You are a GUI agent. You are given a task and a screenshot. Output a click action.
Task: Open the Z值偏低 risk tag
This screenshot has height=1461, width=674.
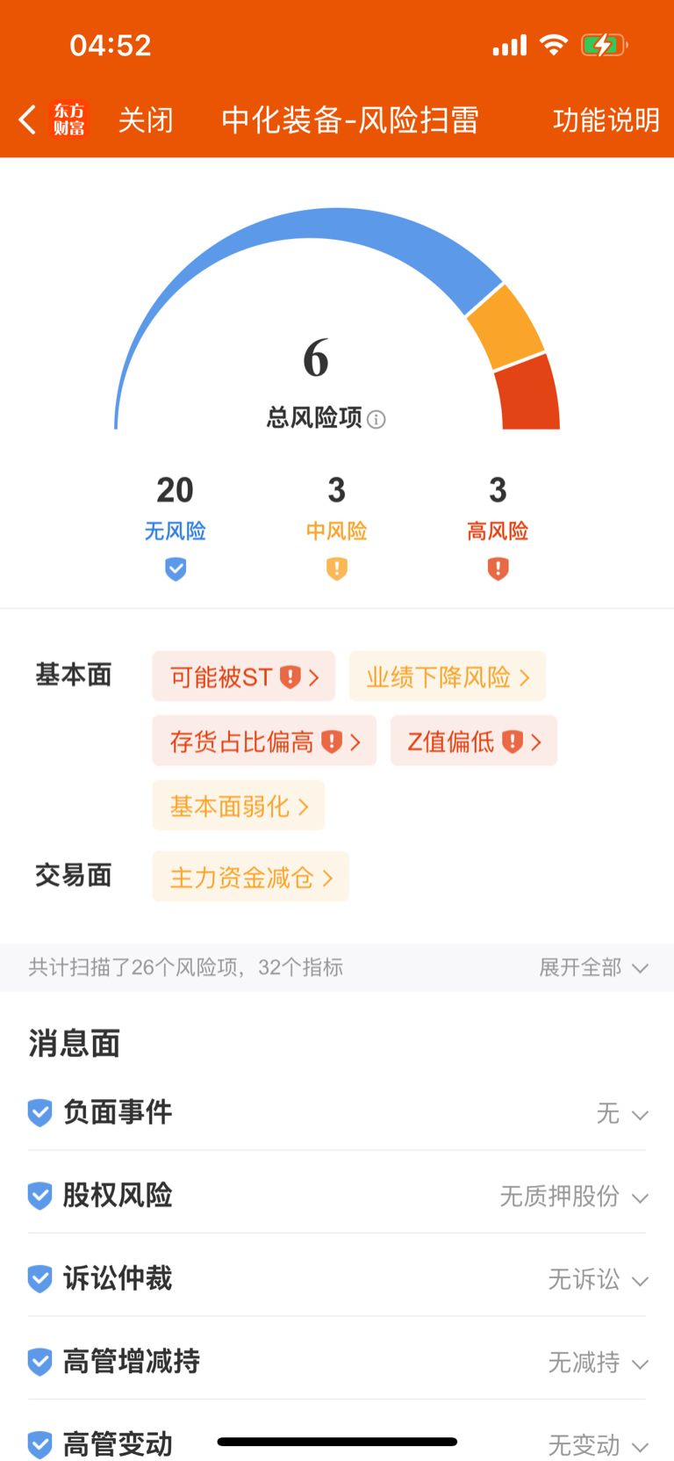point(474,741)
